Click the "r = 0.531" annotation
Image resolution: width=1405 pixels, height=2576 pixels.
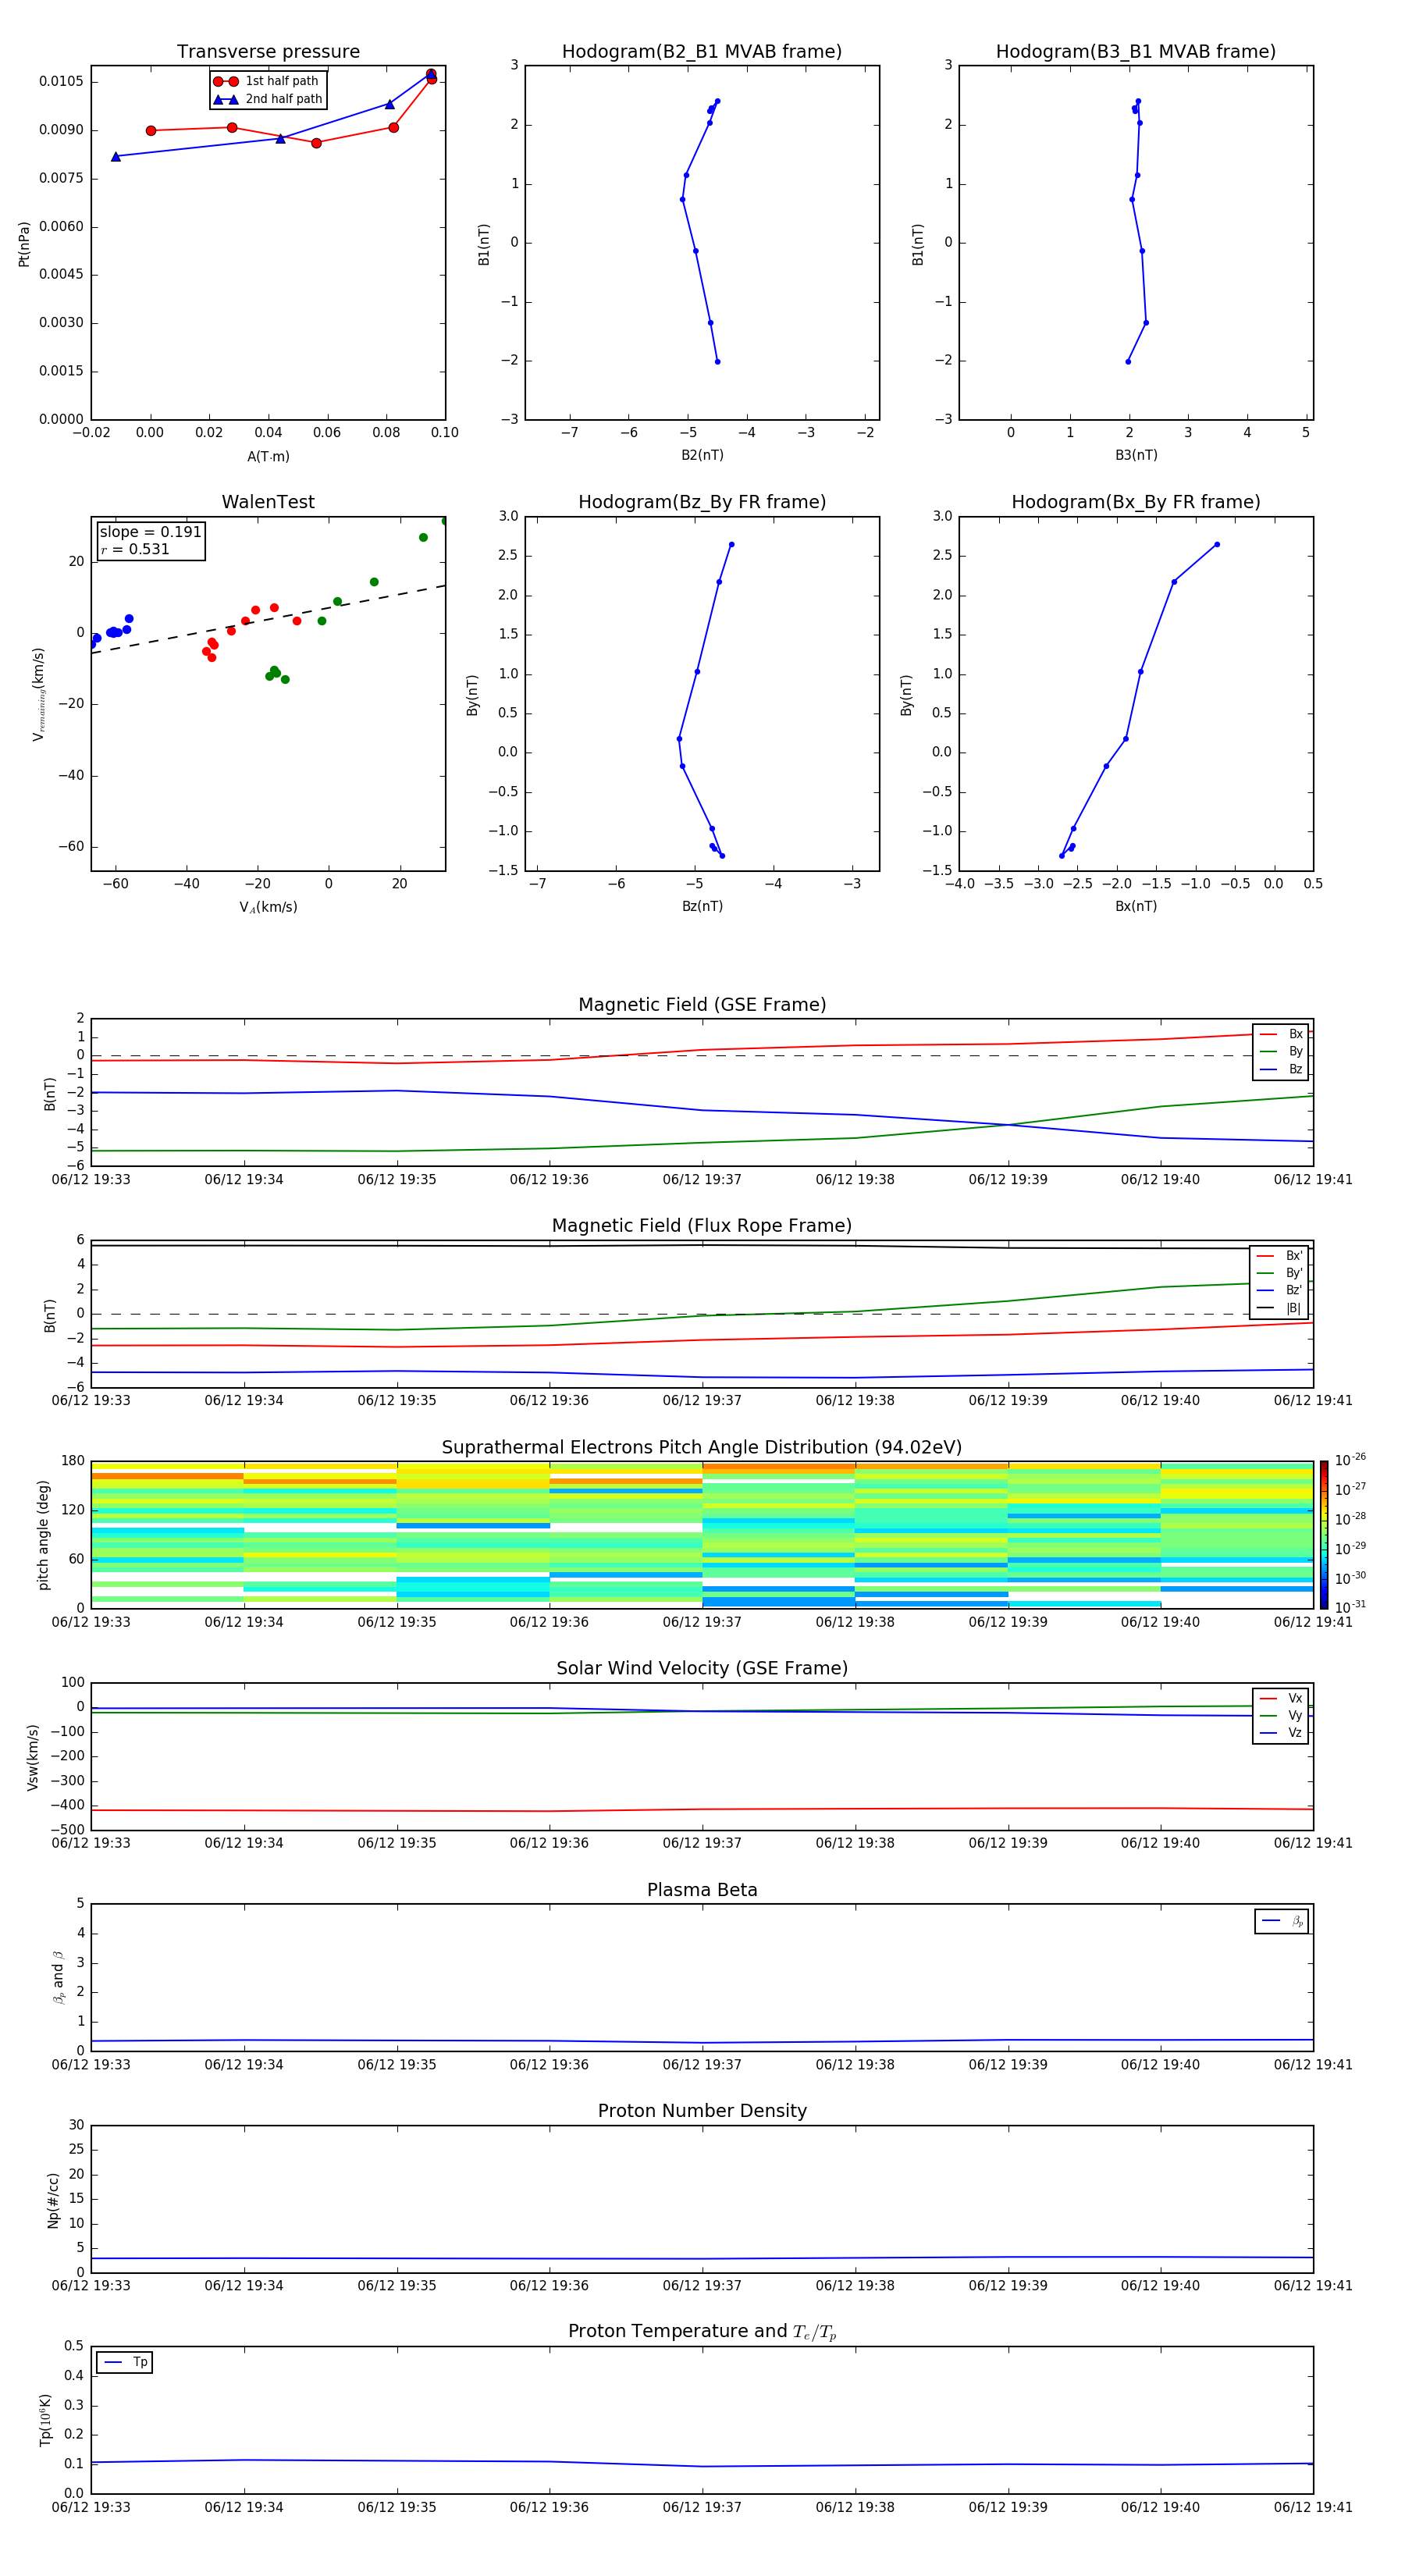pyautogui.click(x=135, y=549)
